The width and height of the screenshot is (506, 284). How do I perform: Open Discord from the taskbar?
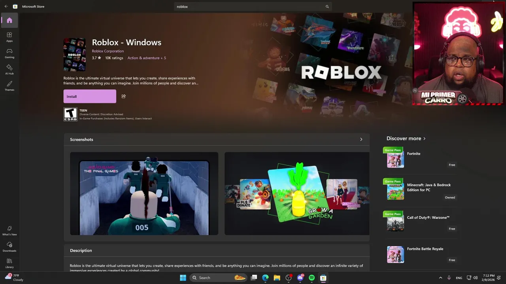(x=300, y=278)
